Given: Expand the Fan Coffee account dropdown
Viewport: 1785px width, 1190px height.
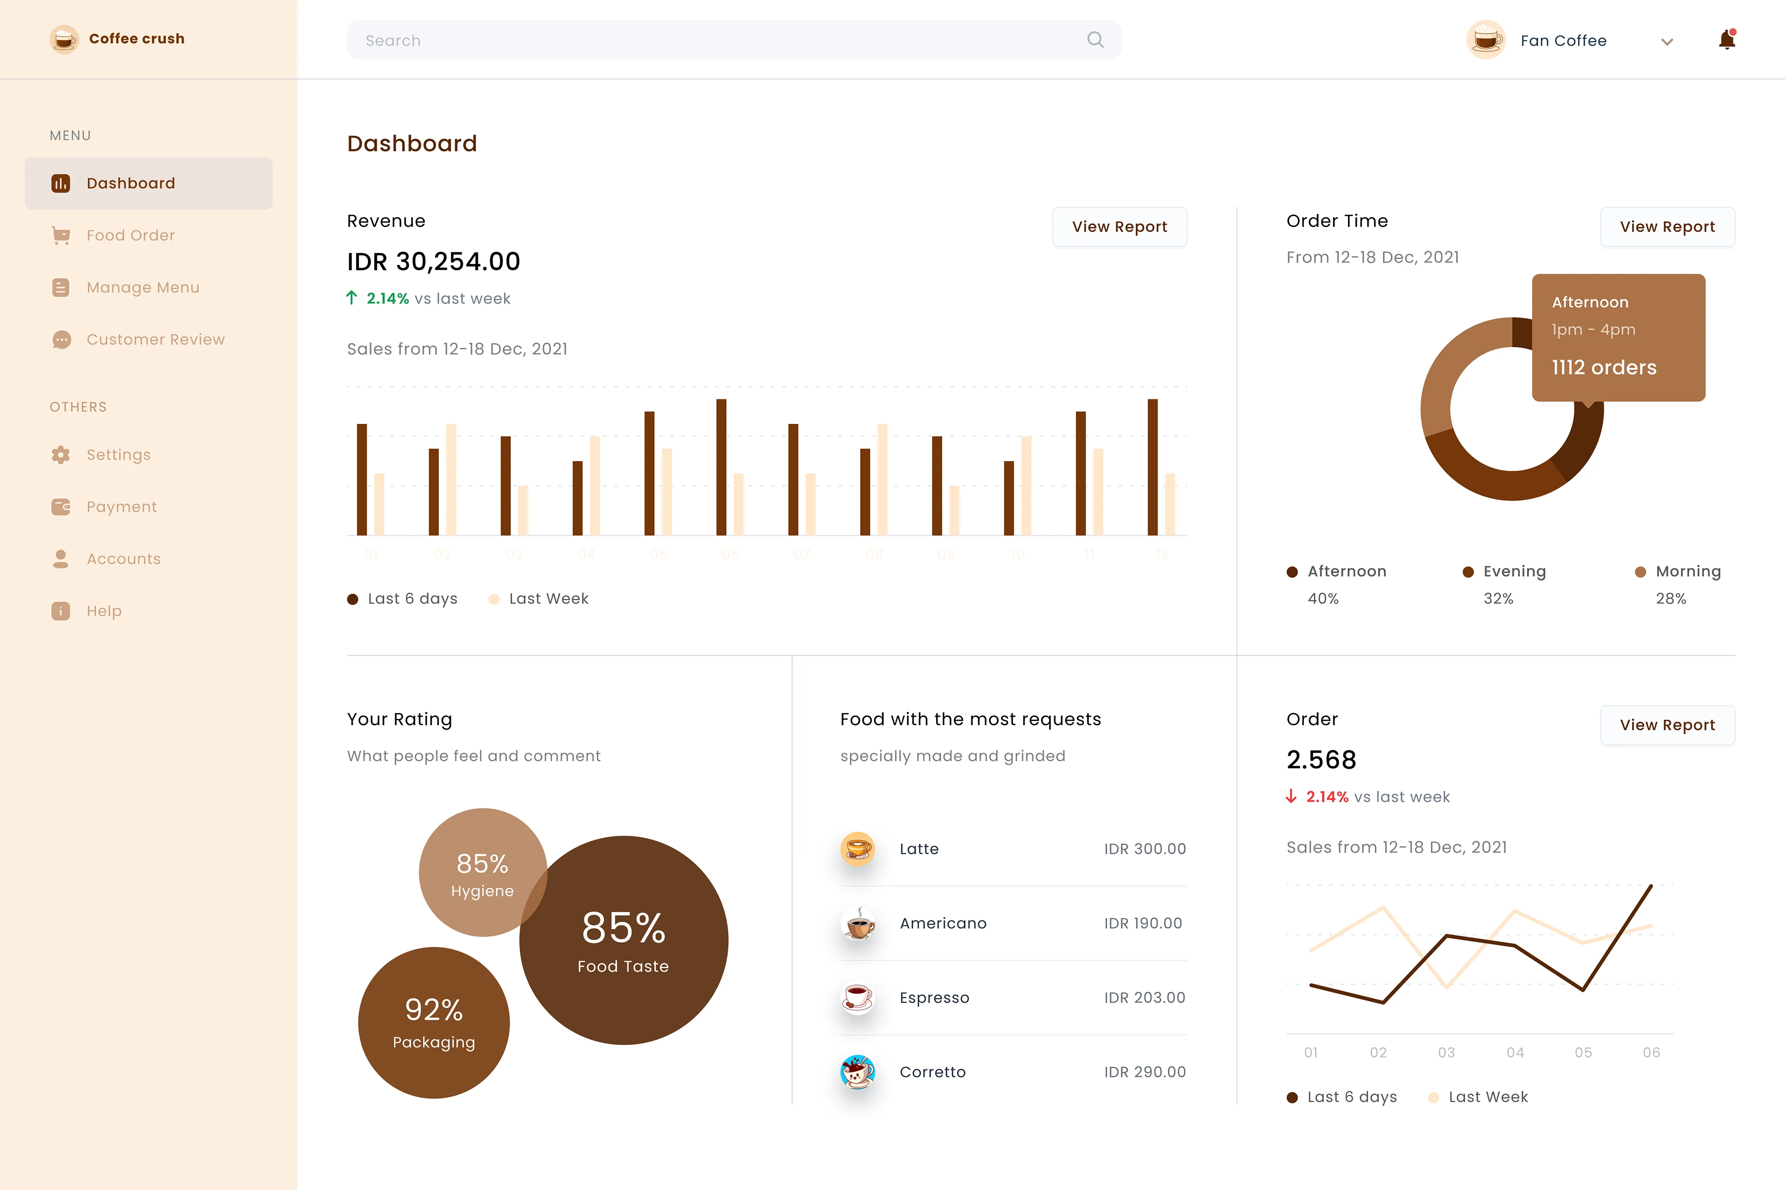Looking at the screenshot, I should point(1666,42).
